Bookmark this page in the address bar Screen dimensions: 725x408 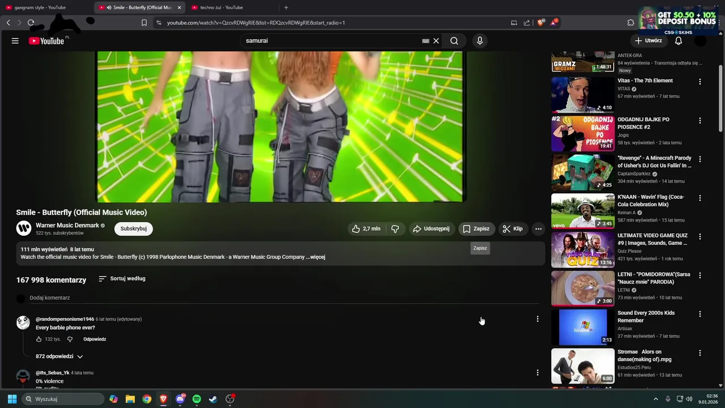[x=144, y=23]
